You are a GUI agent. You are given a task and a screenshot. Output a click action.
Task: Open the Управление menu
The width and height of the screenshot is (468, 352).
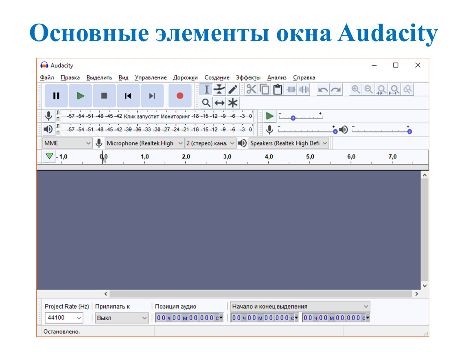[x=151, y=77]
